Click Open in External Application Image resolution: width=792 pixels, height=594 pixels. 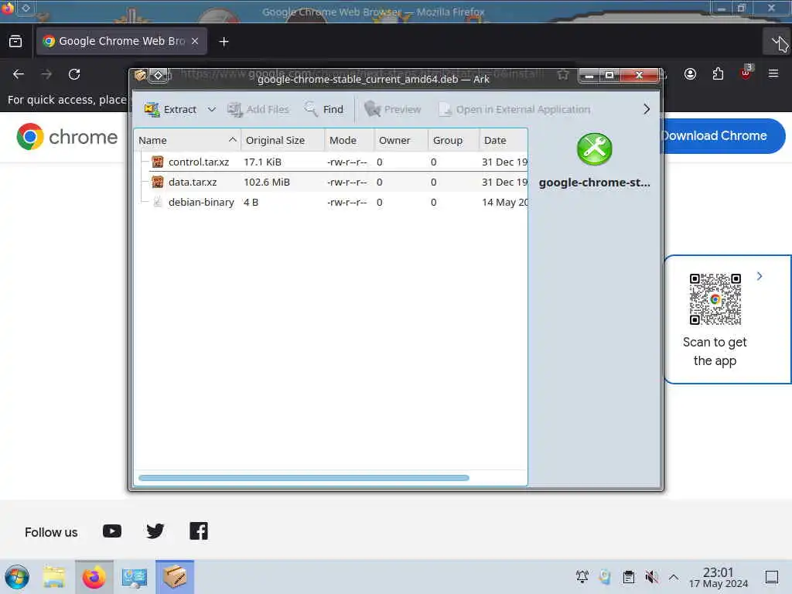point(514,109)
